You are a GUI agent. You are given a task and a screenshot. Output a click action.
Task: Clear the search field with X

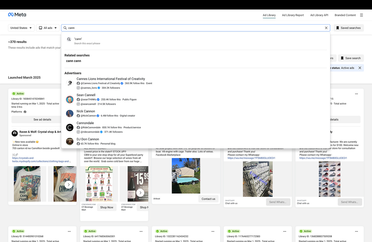[x=326, y=28]
